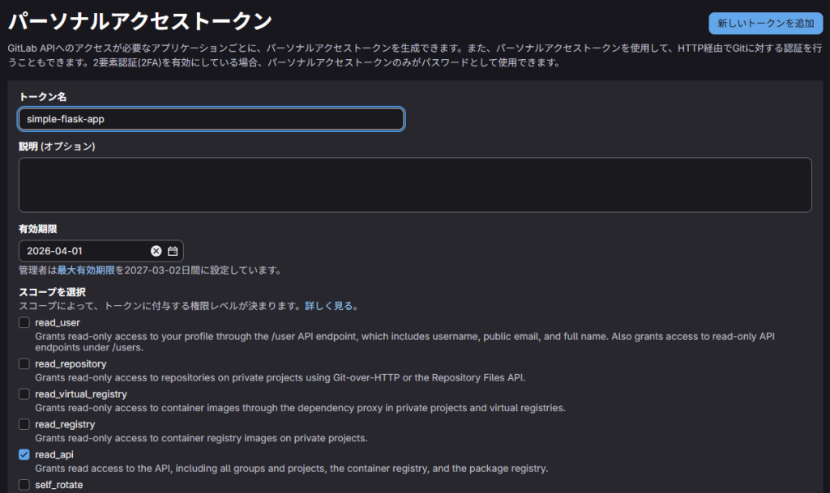The width and height of the screenshot is (830, 493).
Task: Click the 説明 (オプション) field label
Action: click(57, 147)
